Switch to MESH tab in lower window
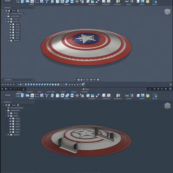 pyautogui.click(x=40, y=92)
